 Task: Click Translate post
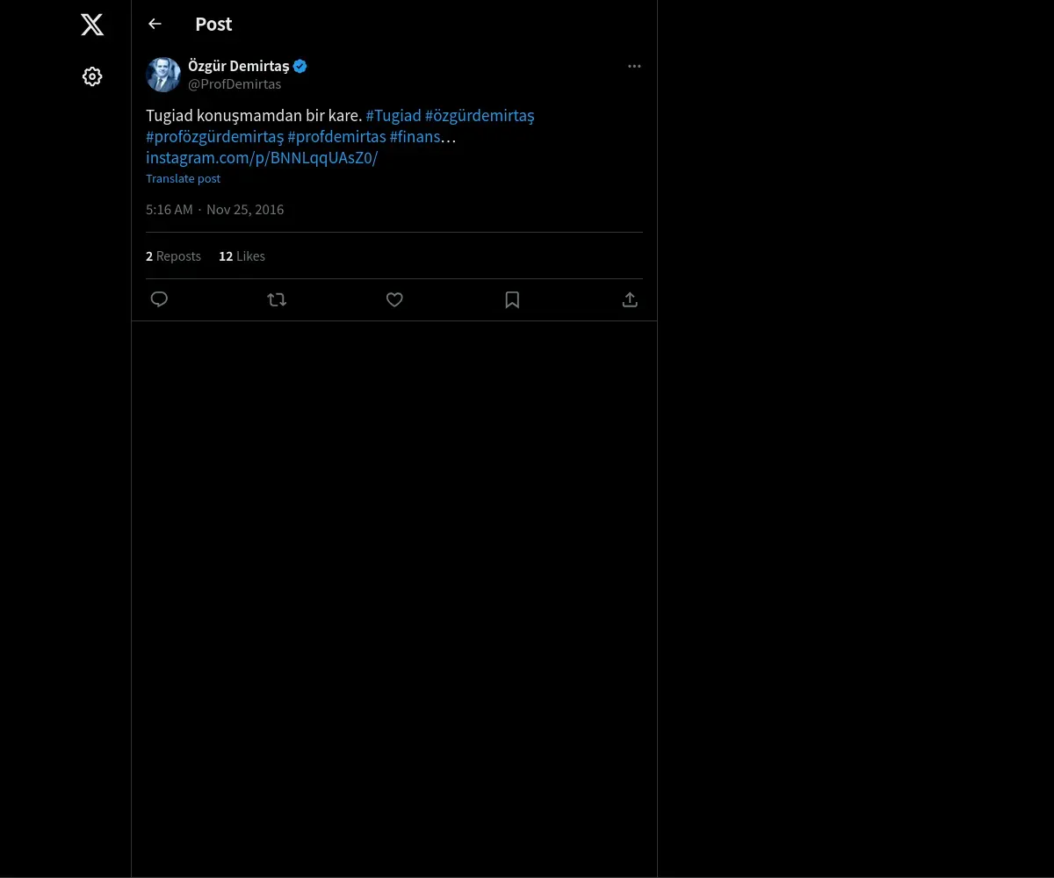[183, 178]
